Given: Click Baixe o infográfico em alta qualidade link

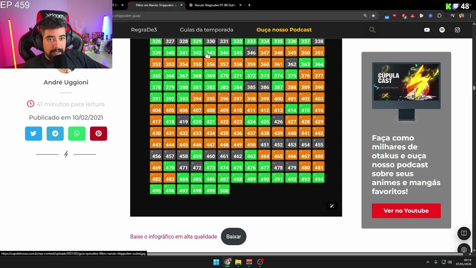Looking at the screenshot, I should (173, 237).
